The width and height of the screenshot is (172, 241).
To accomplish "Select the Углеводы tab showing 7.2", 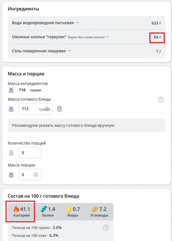I will pos(99,212).
